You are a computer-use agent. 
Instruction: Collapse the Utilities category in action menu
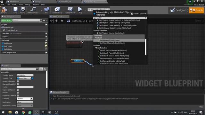tap(94, 45)
